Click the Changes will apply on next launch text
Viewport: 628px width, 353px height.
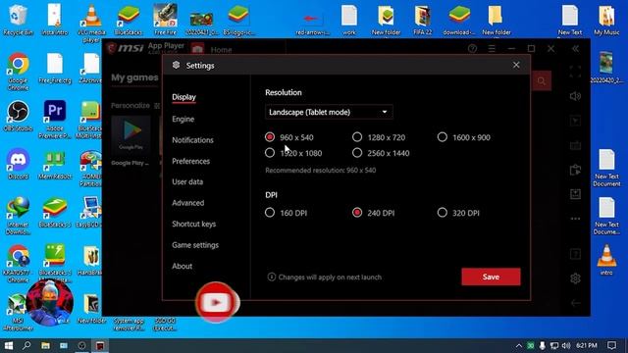pos(330,277)
